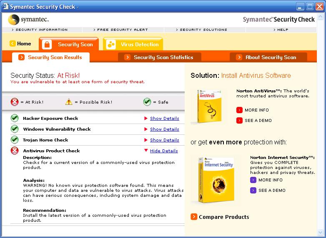Click purple arrow icon for Internet Security MORE INFO
This screenshot has width=326, height=238.
pyautogui.click(x=253, y=180)
